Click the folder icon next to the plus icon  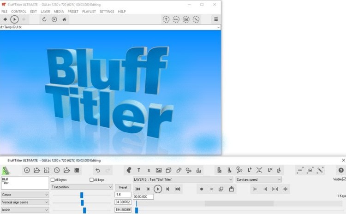click(36, 170)
